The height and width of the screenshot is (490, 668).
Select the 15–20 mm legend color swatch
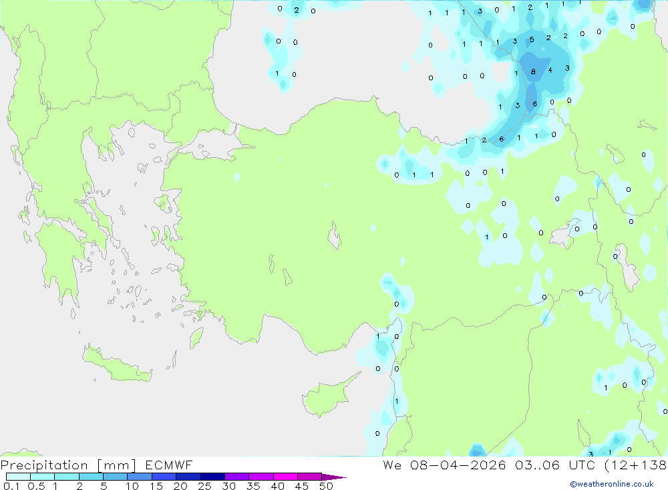[x=164, y=477]
